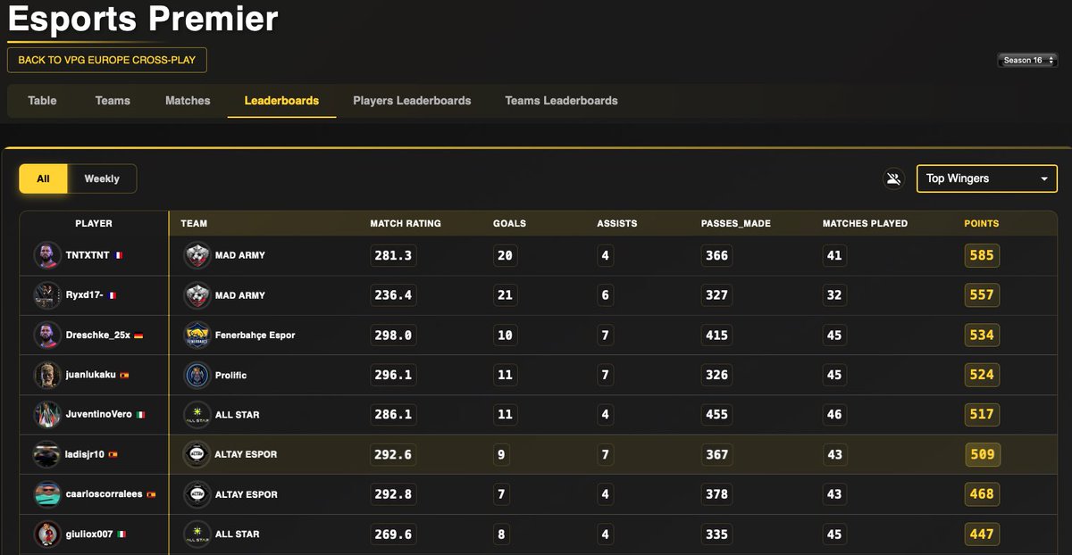Go to Teams Leaderboards tab
This screenshot has height=555, width=1072.
[561, 101]
